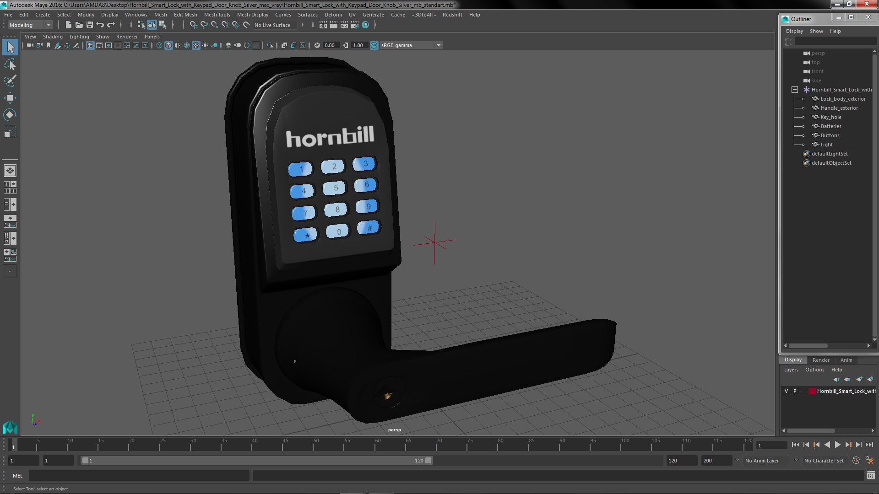Open layer editor Options menu
879x494 pixels.
pos(814,370)
